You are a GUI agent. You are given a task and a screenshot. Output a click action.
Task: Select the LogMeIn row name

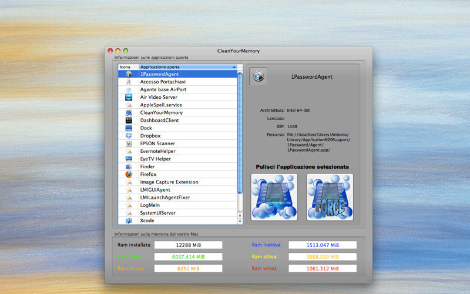[150, 205]
